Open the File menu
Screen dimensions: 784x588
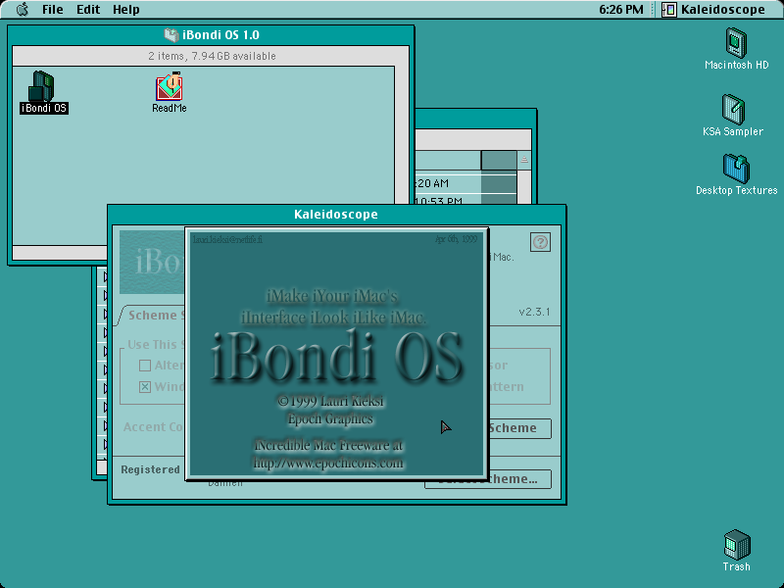click(53, 10)
